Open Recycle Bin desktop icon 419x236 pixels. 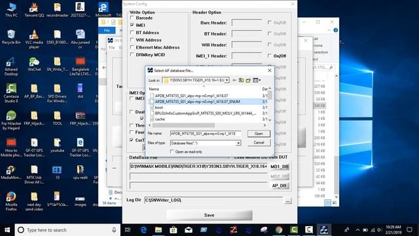pyautogui.click(x=11, y=37)
